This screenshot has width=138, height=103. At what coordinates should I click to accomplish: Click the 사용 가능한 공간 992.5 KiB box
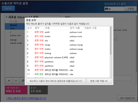point(16,90)
